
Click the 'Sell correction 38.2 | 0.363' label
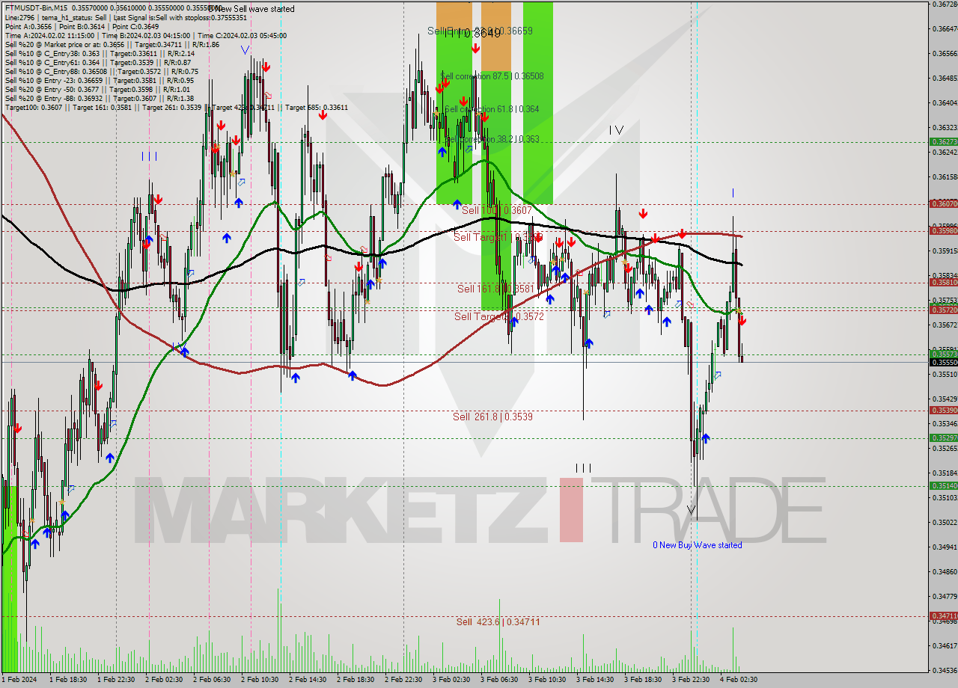coord(492,139)
